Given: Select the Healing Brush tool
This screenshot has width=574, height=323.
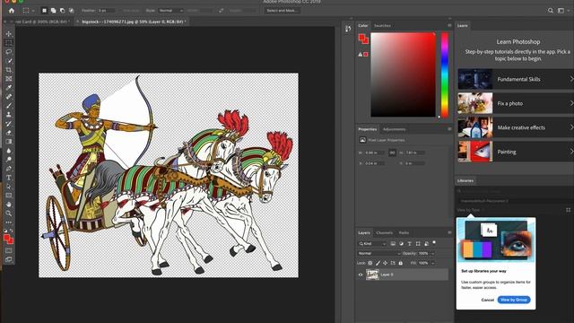Looking at the screenshot, I should point(9,97).
